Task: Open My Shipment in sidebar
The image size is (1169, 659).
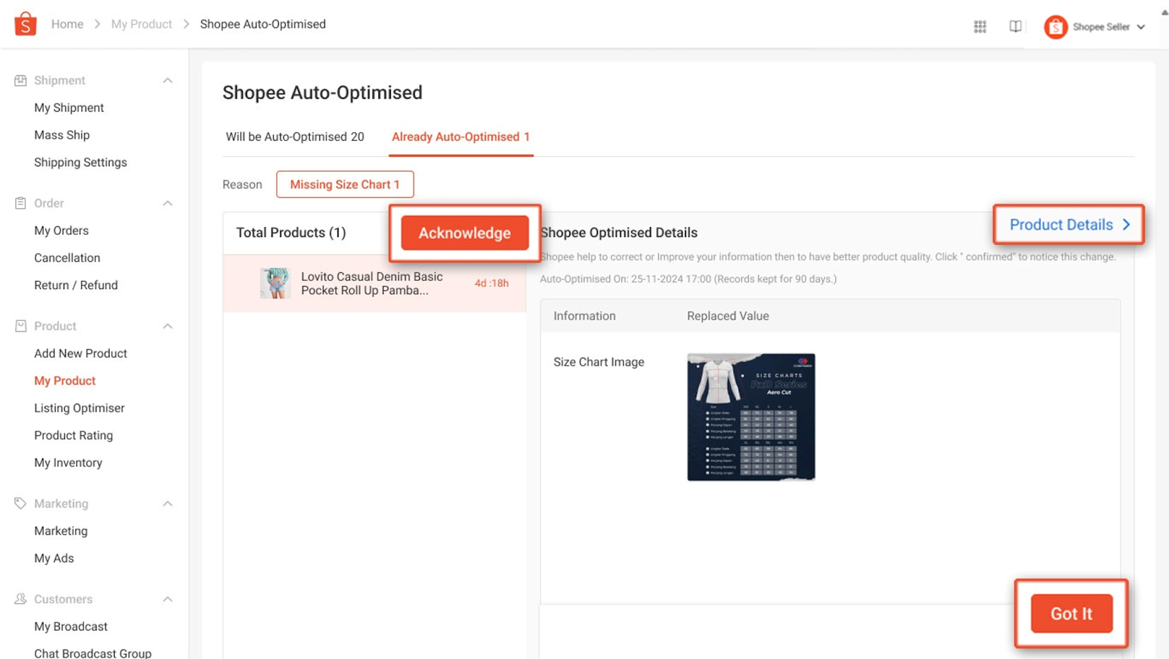Action: click(69, 107)
